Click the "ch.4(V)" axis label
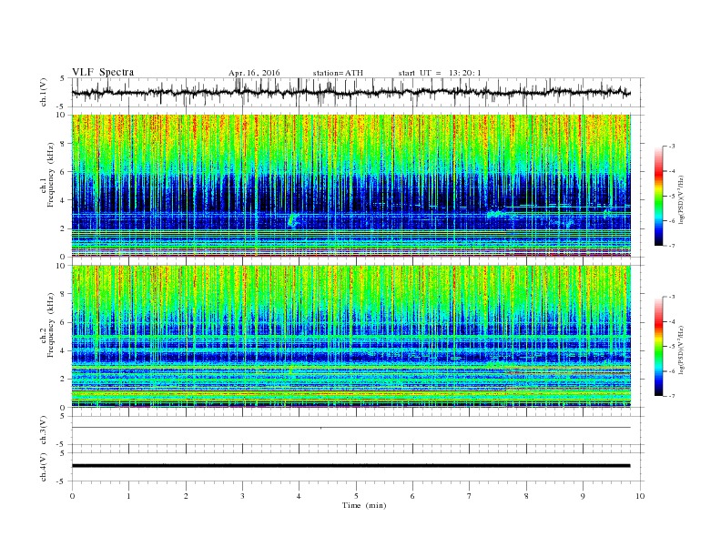The height and width of the screenshot is (557, 721). pos(43,467)
